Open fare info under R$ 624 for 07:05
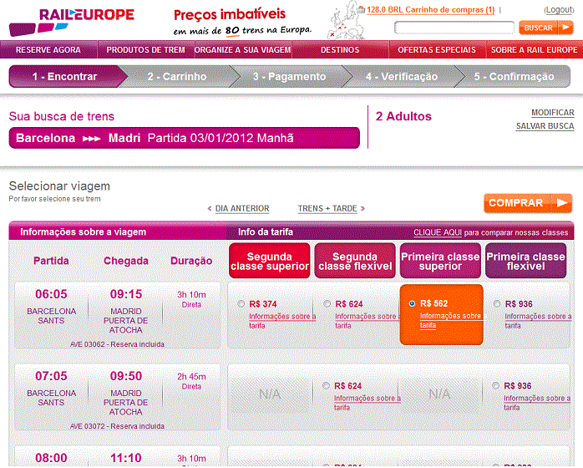This screenshot has height=468, width=583. (367, 403)
